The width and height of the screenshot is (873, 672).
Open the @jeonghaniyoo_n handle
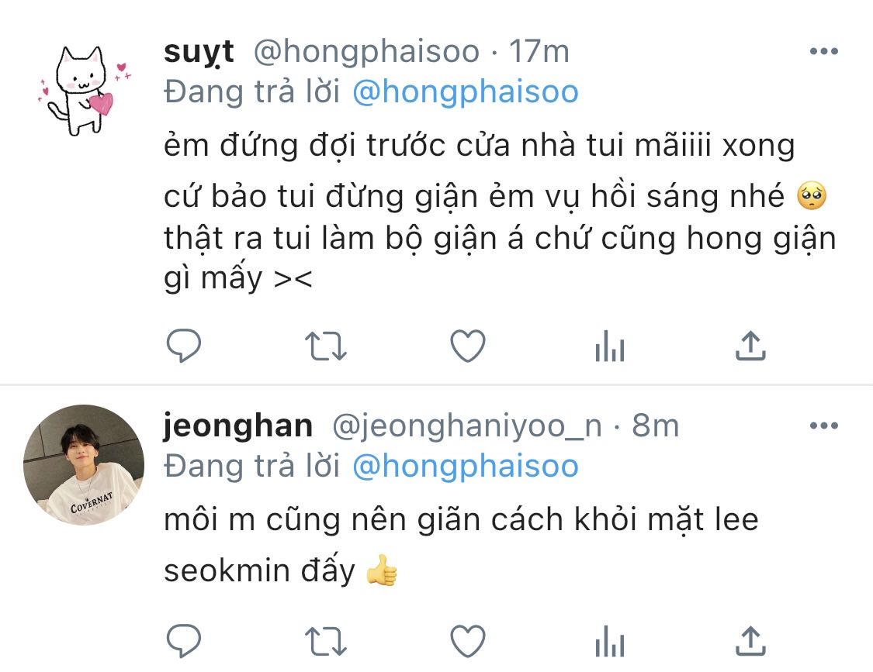click(x=467, y=426)
